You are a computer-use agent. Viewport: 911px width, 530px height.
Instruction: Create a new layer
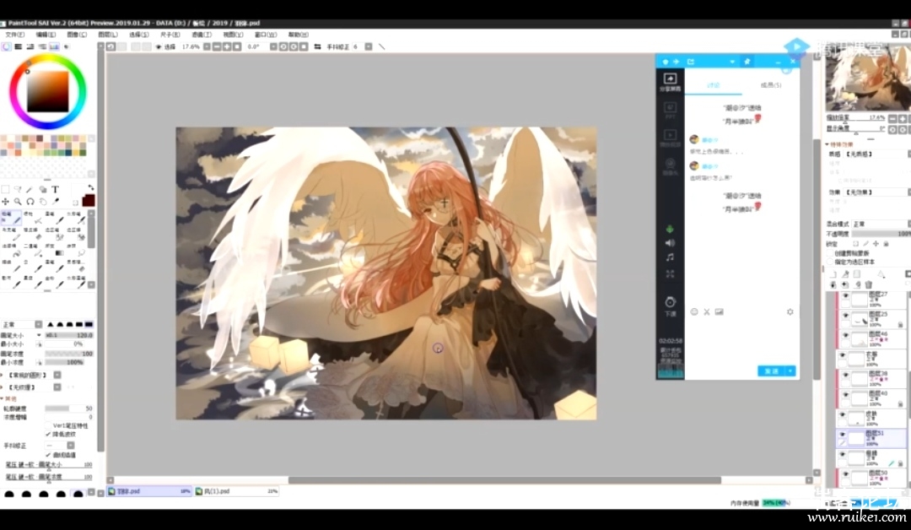[x=833, y=274]
